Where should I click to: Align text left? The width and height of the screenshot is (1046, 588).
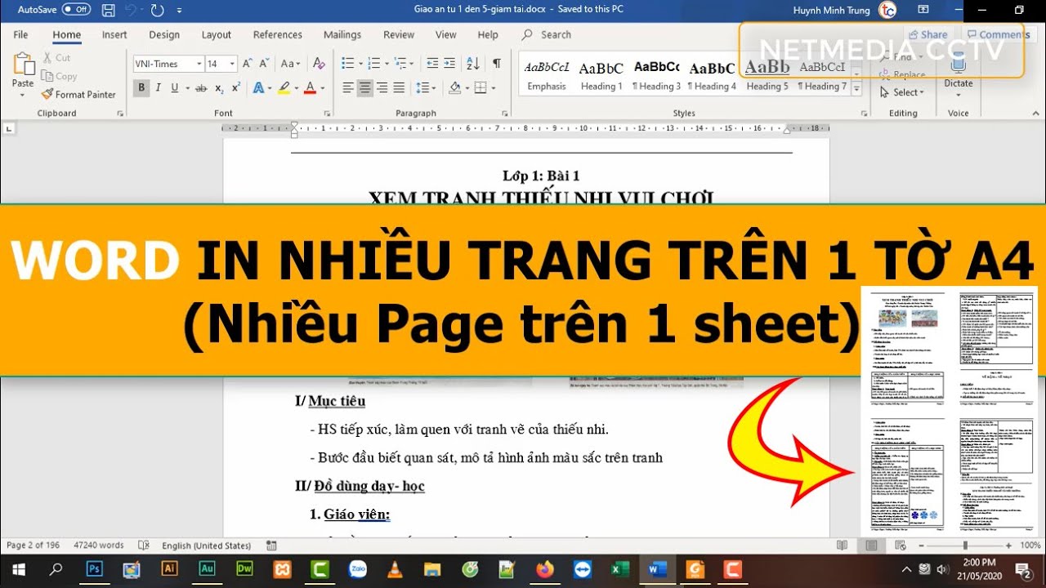tap(347, 88)
